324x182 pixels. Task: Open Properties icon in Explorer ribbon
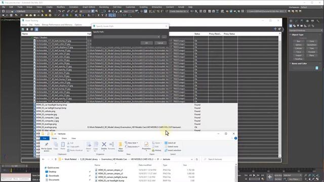tap(146, 144)
